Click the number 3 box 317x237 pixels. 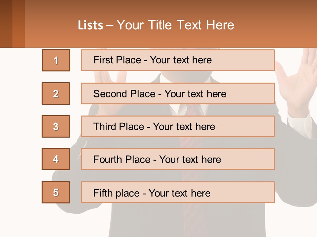tap(56, 126)
